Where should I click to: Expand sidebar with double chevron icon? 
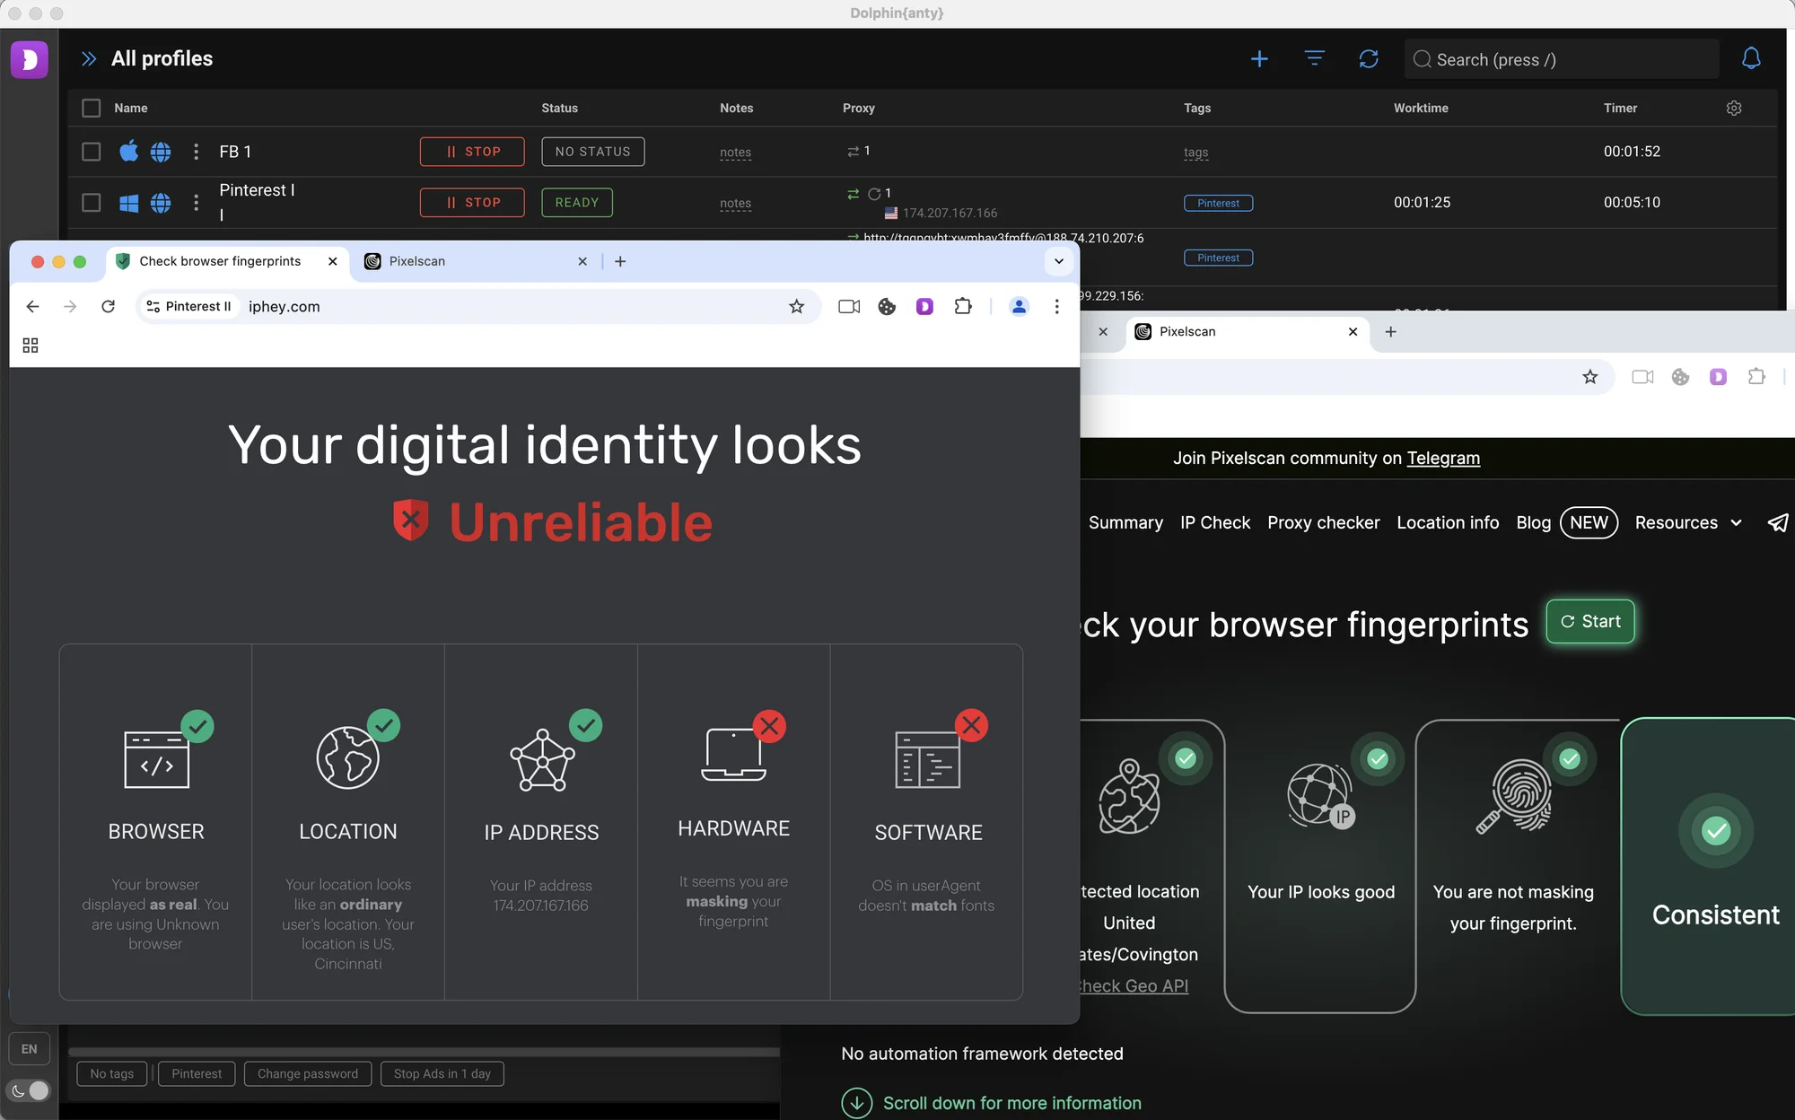click(88, 59)
